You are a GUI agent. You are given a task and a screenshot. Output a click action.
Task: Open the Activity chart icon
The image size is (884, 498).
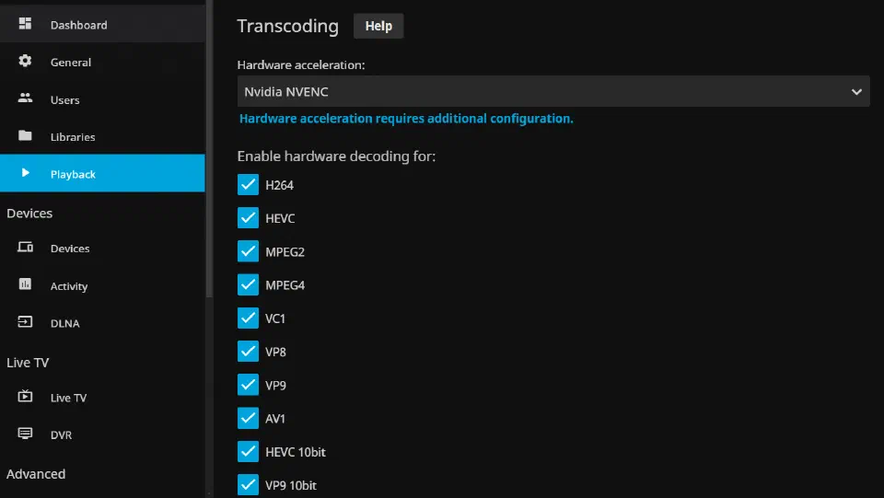click(25, 284)
